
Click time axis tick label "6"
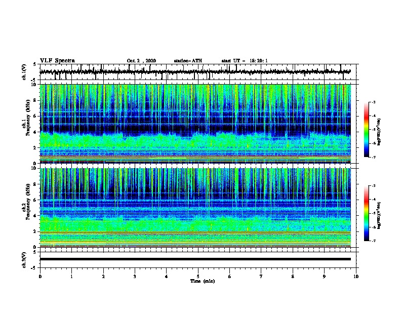[x=230, y=277]
